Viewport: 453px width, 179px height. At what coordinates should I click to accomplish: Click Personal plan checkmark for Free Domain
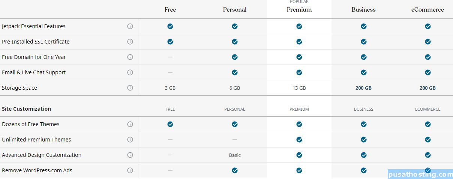(235, 57)
